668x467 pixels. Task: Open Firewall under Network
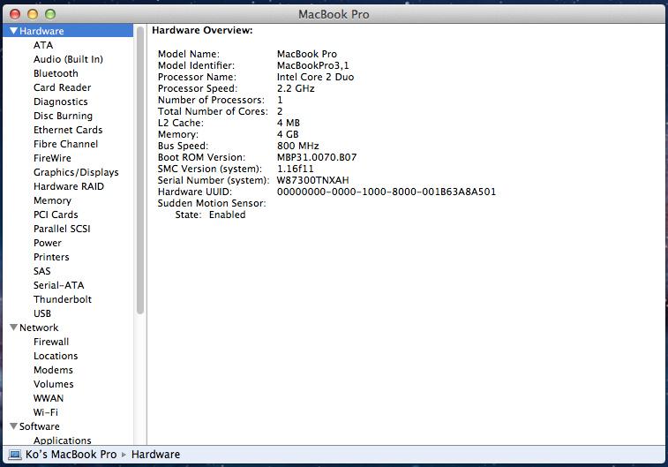pyautogui.click(x=51, y=342)
